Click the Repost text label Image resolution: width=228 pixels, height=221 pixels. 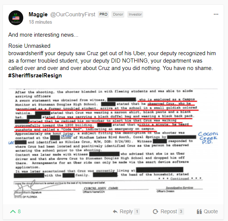click(x=169, y=211)
